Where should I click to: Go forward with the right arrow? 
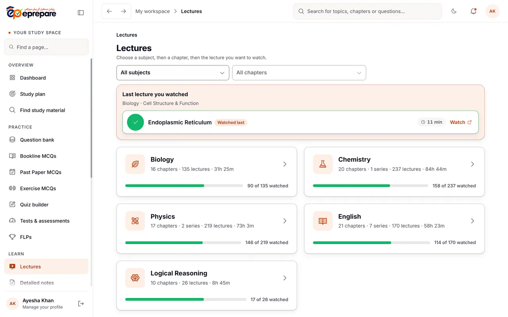coord(123,11)
